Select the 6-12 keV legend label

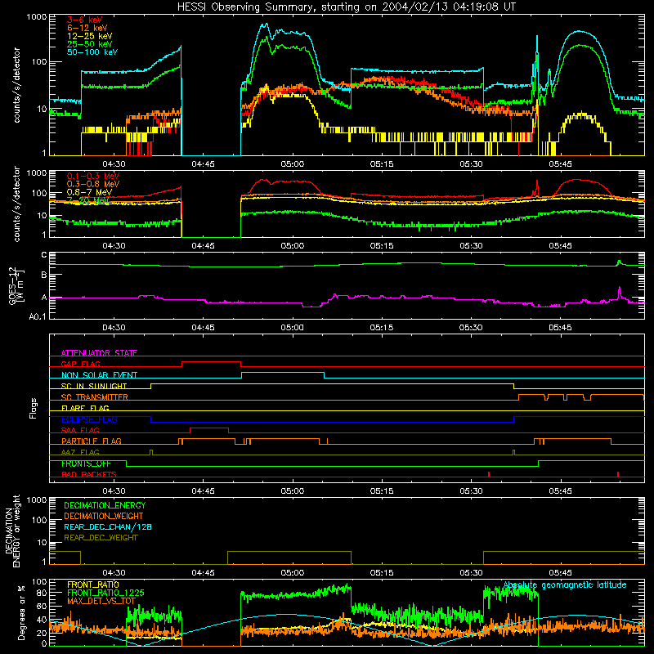[x=87, y=28]
